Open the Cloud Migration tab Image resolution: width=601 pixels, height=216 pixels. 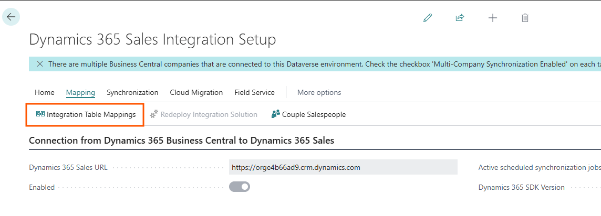[x=196, y=92]
